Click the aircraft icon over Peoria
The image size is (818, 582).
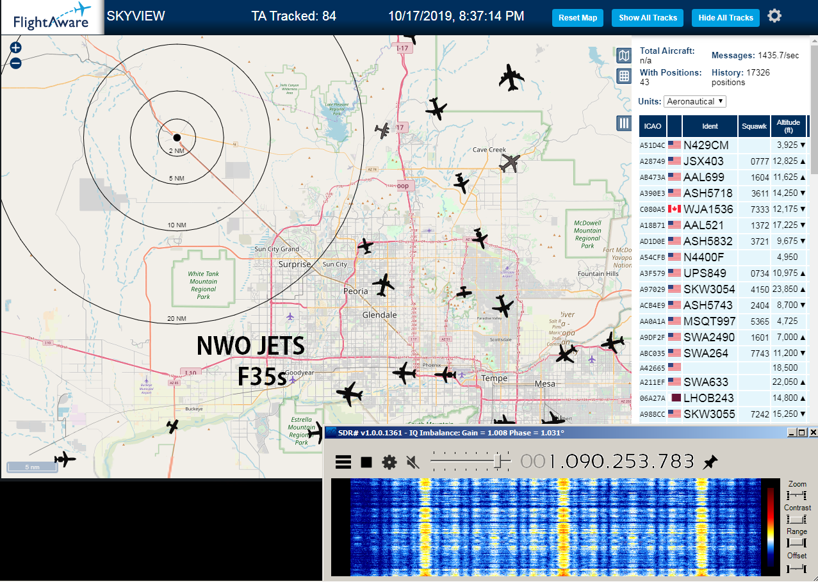click(x=383, y=285)
